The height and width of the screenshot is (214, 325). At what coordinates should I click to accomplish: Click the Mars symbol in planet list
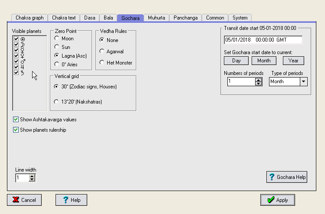pyautogui.click(x=22, y=62)
